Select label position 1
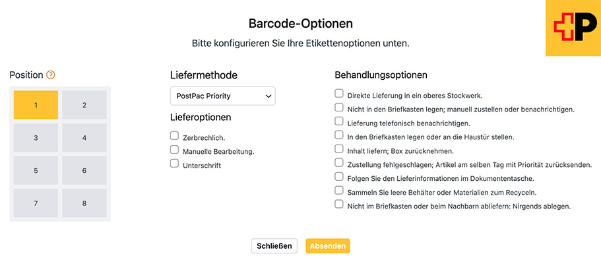 (x=36, y=105)
